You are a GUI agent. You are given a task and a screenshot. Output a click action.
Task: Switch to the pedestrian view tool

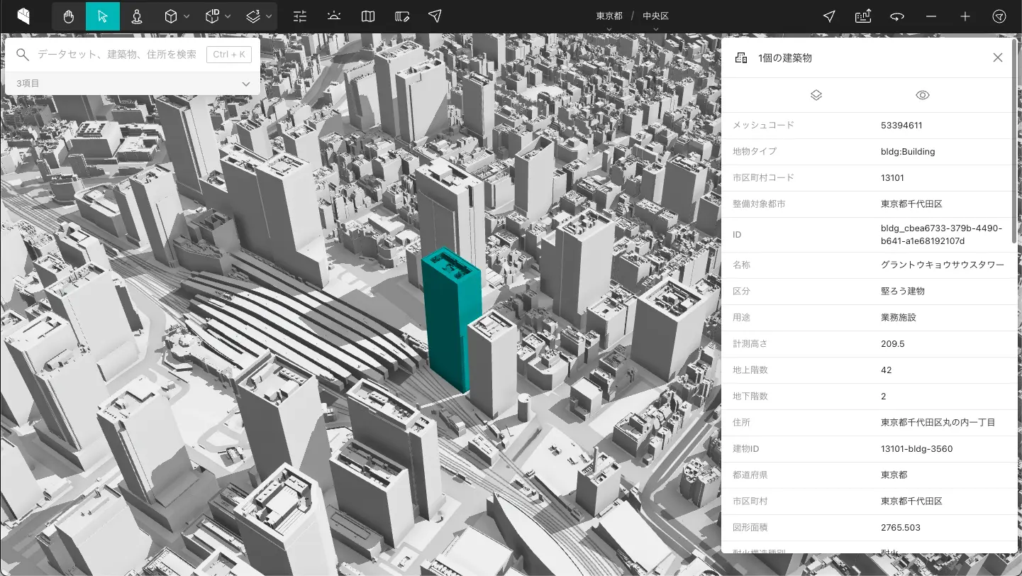coord(137,16)
